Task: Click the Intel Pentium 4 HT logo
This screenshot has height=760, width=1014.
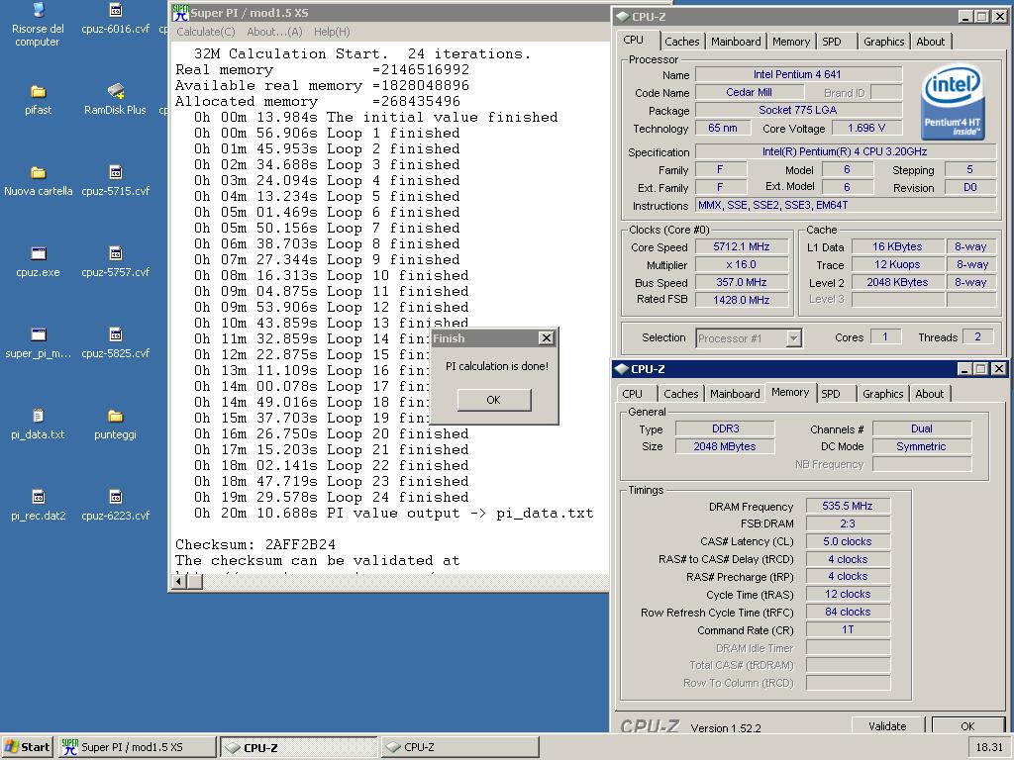Action: pyautogui.click(x=953, y=102)
